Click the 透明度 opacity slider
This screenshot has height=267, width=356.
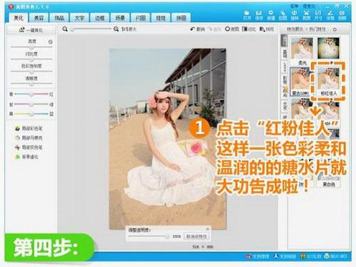click(149, 236)
